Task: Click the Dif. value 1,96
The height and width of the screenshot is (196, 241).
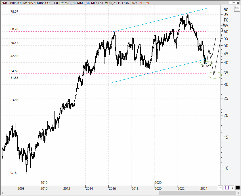Action: click(87, 3)
